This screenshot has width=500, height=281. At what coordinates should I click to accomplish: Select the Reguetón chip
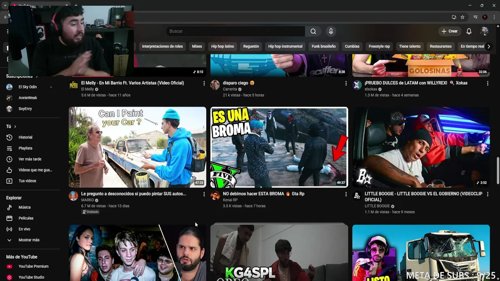tap(251, 46)
